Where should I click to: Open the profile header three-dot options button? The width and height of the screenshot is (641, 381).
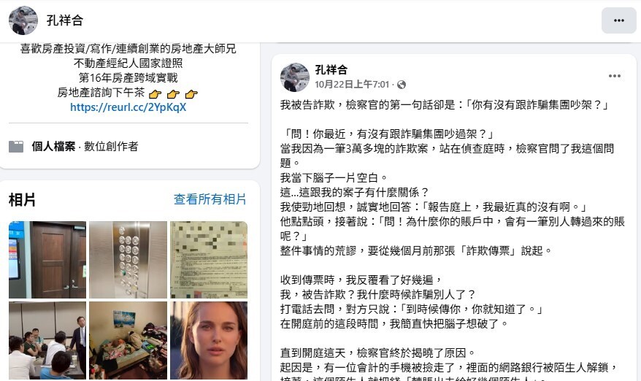(618, 20)
